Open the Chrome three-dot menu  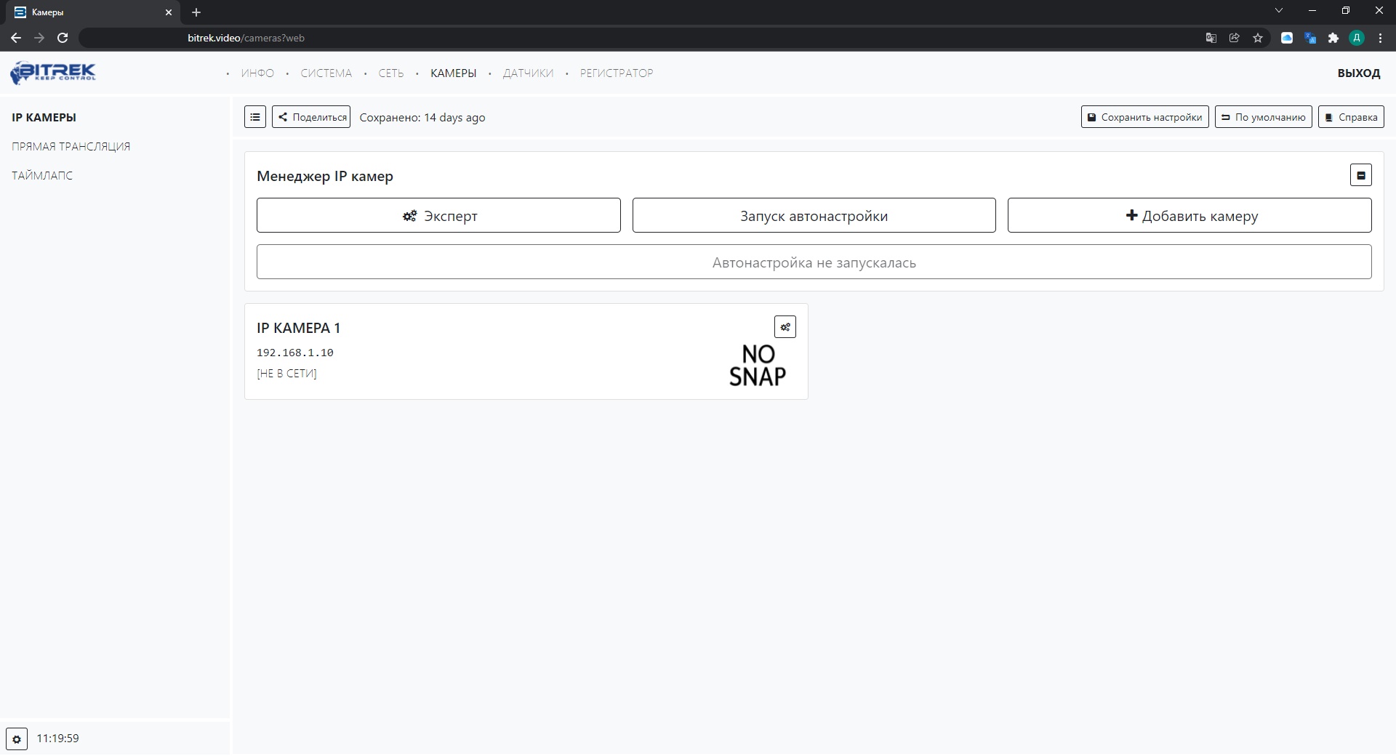click(x=1380, y=38)
